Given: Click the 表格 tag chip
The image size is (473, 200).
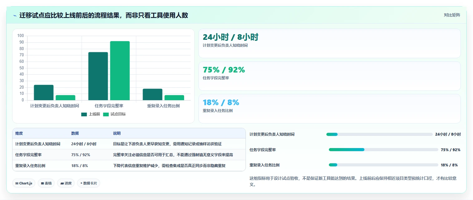Looking at the screenshot, I should (46, 183).
